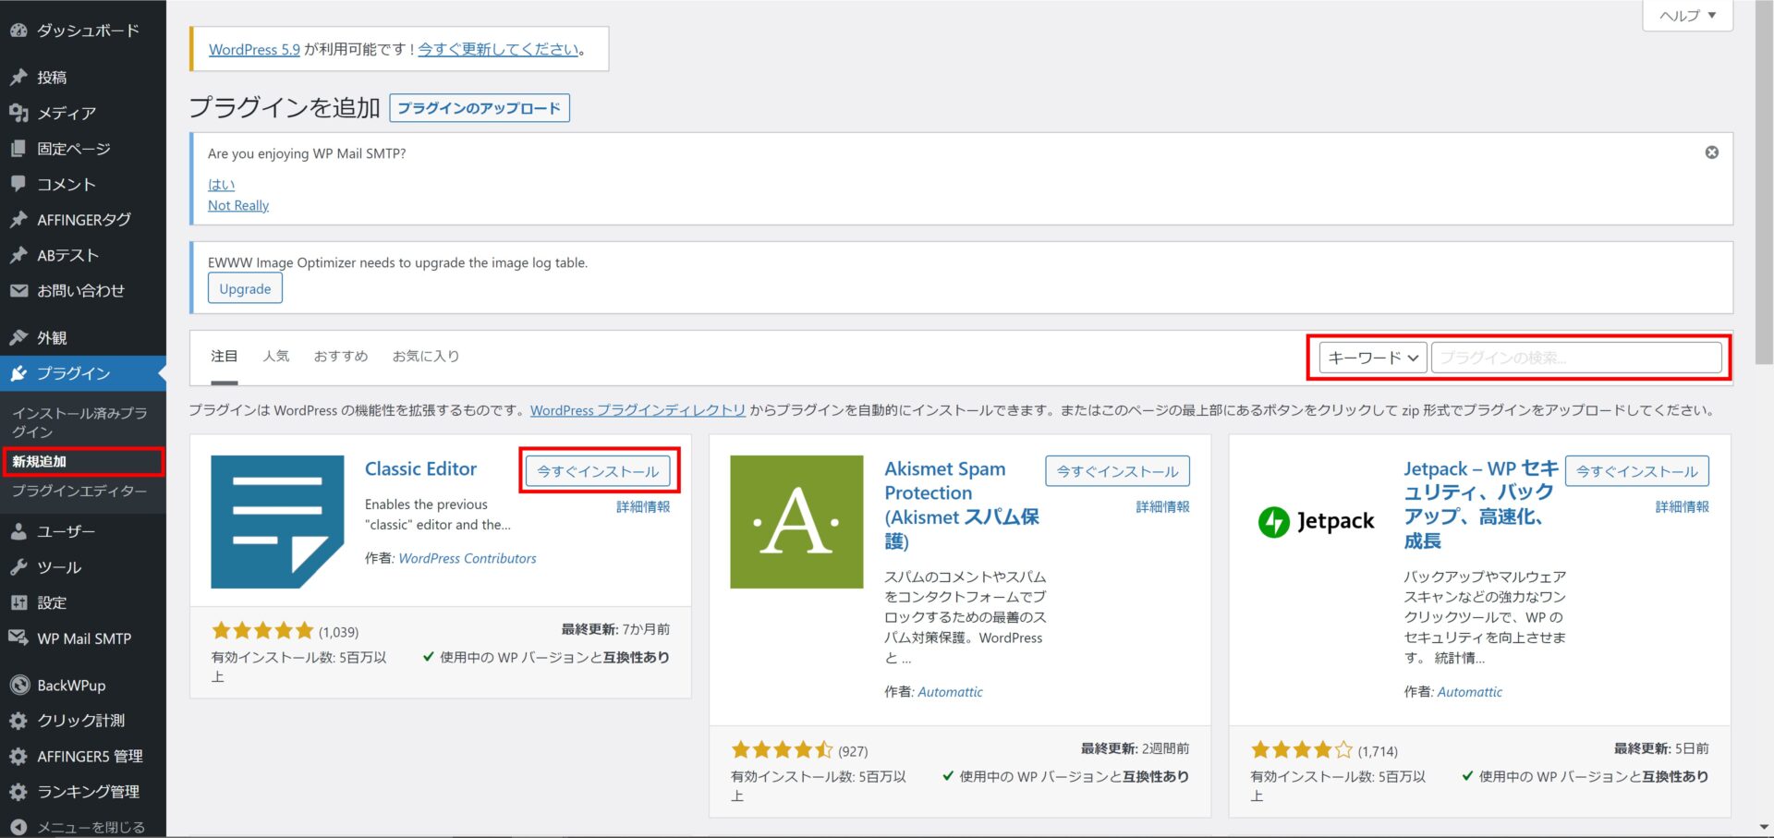This screenshot has height=838, width=1774.
Task: Click the wrench icon beside ツール
Action: click(18, 567)
